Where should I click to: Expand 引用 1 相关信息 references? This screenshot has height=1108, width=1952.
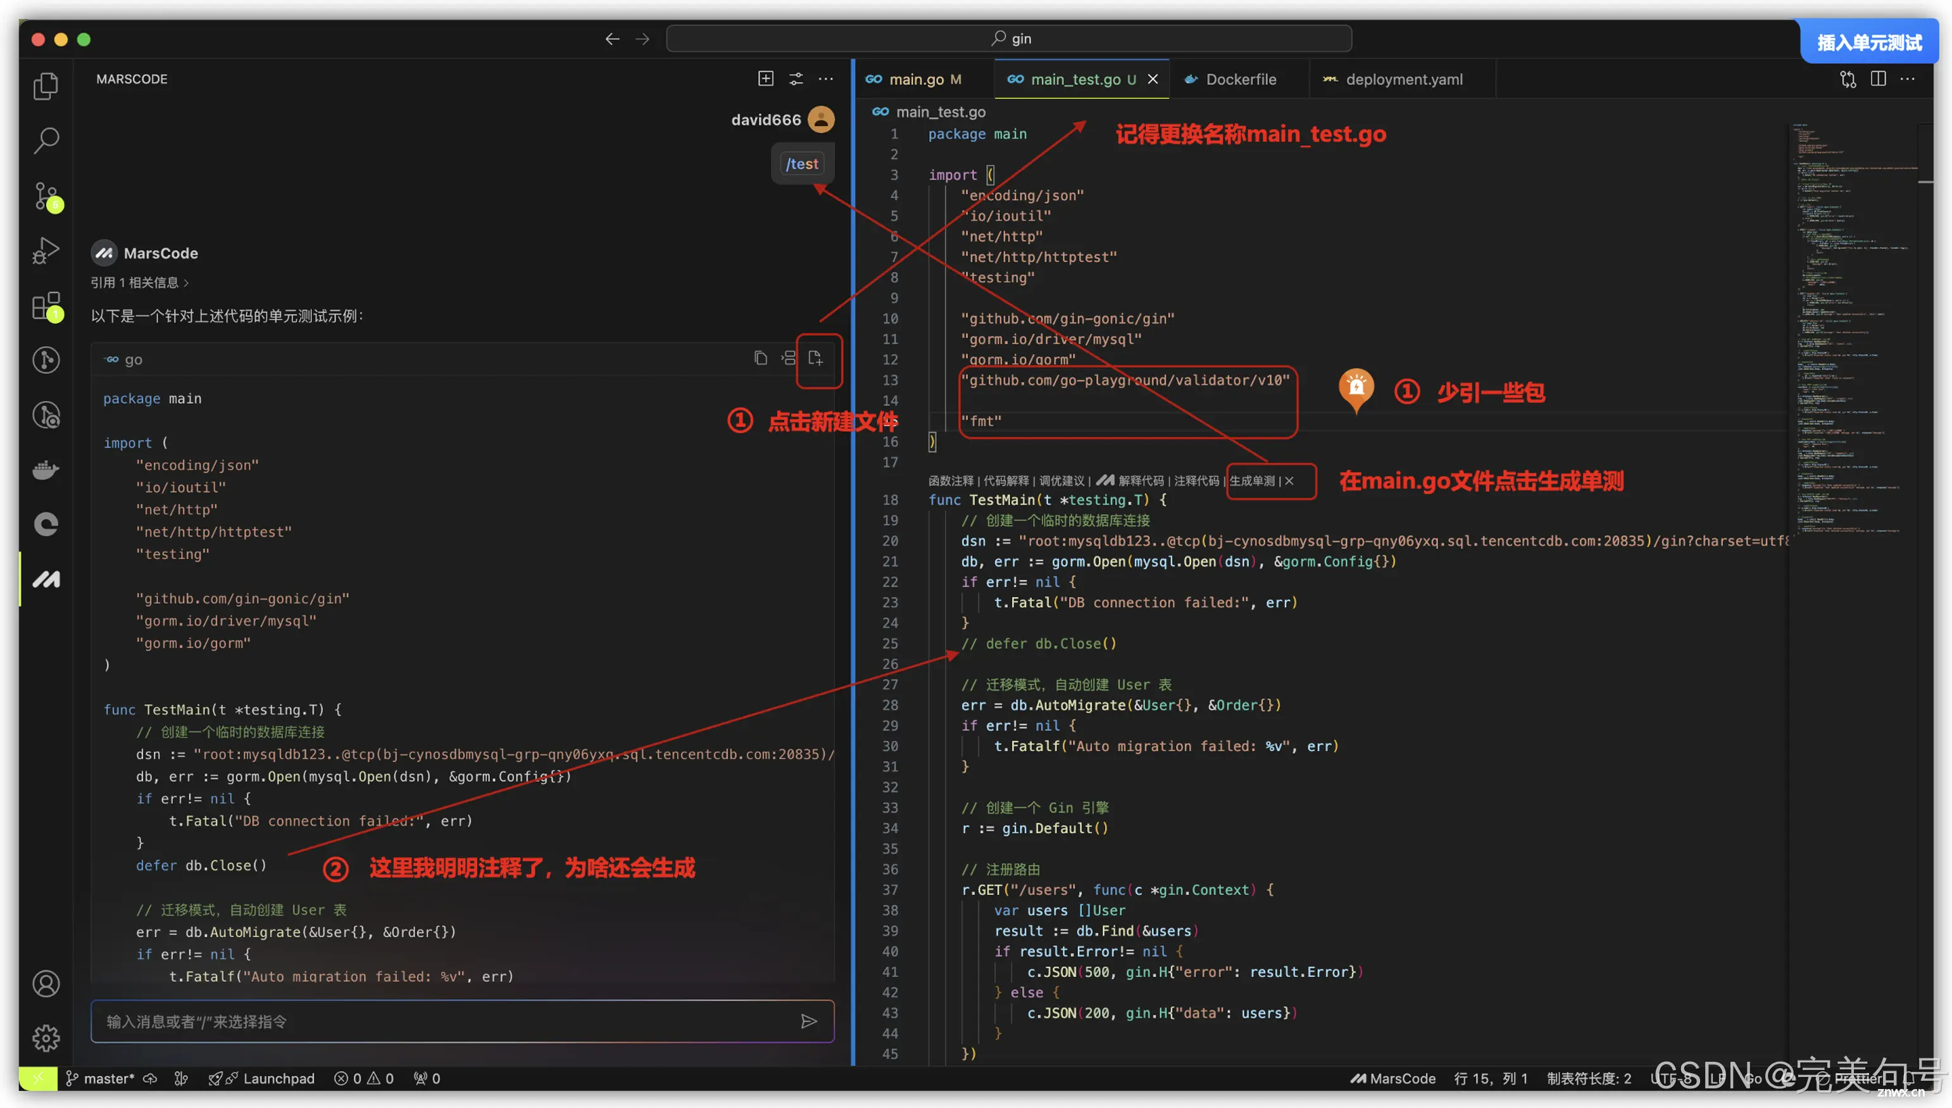click(x=140, y=282)
